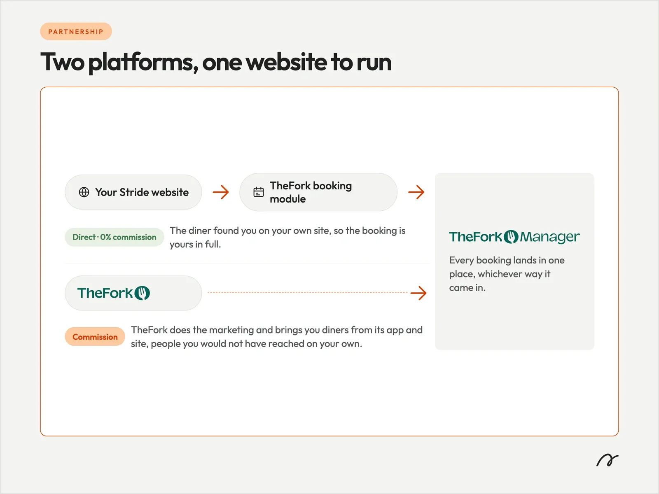Click the Stride signature logo in the corner
This screenshot has width=659, height=494.
pos(608,460)
